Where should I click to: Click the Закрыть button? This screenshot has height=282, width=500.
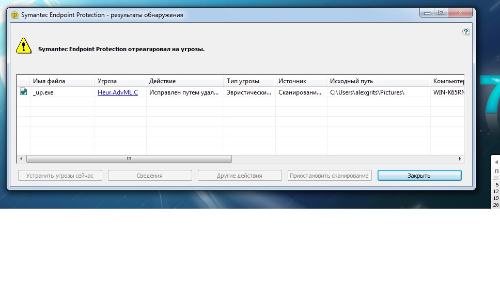(419, 176)
